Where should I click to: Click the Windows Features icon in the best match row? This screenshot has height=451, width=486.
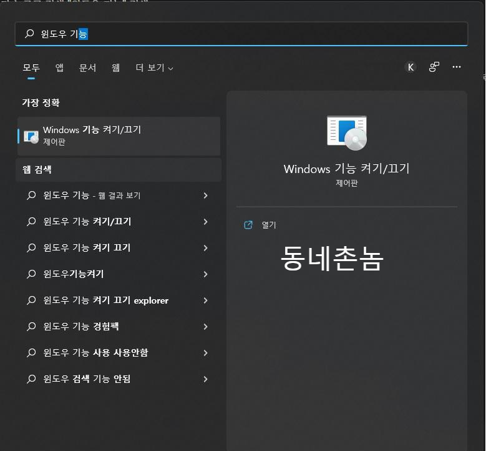point(31,137)
